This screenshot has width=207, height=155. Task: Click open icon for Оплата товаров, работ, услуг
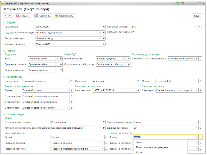point(128,64)
